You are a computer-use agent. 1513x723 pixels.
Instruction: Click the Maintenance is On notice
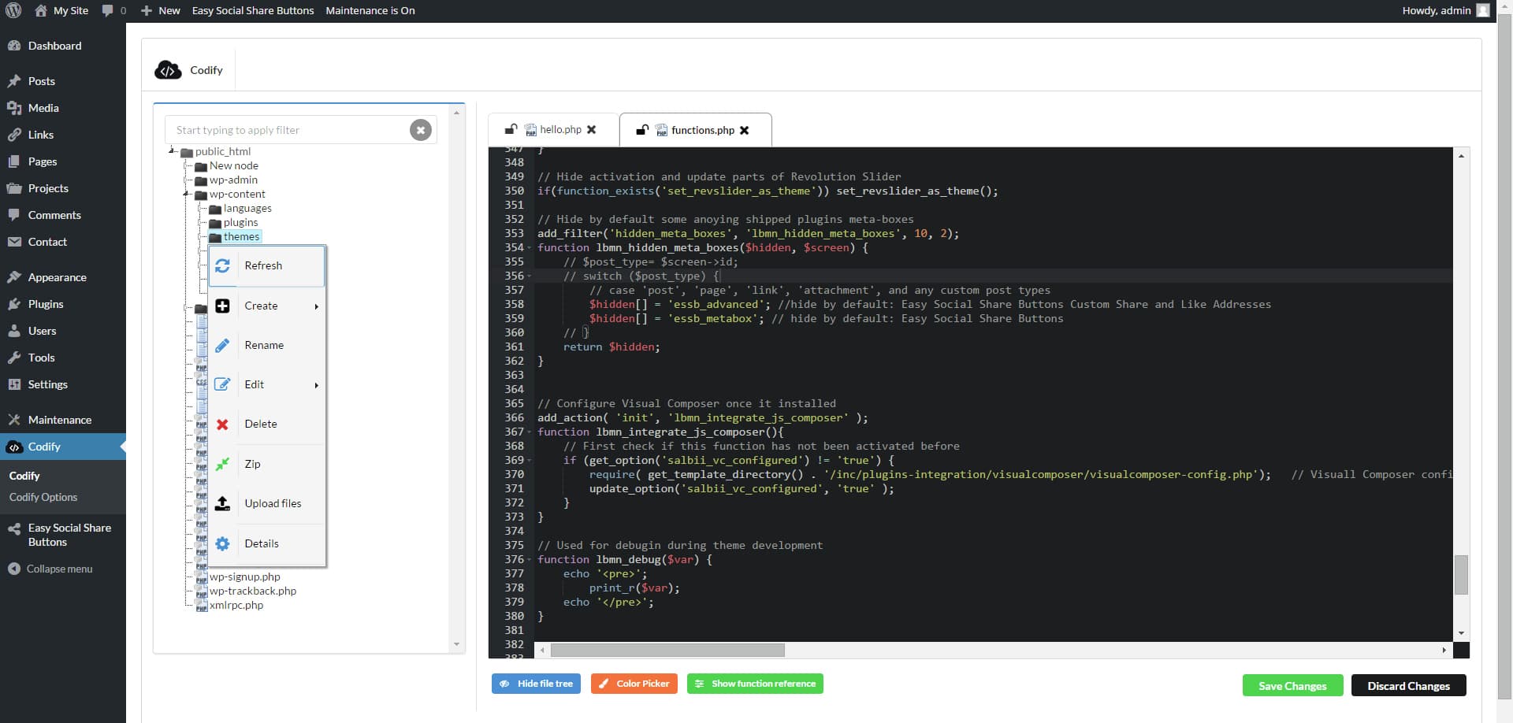(370, 10)
